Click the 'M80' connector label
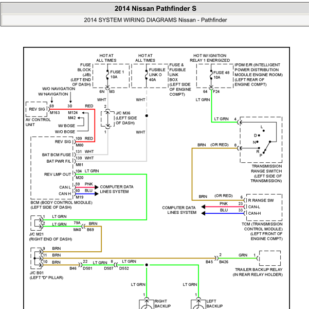This screenshot has width=309, height=309. coord(79,145)
